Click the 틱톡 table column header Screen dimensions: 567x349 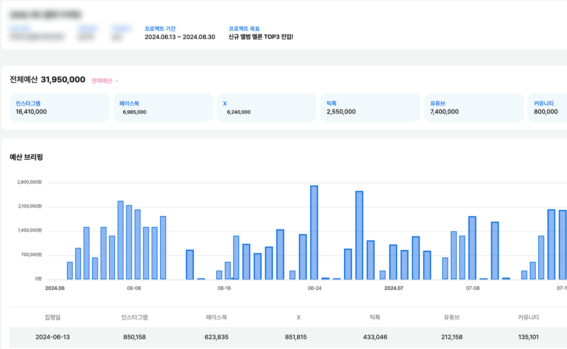pos(375,317)
